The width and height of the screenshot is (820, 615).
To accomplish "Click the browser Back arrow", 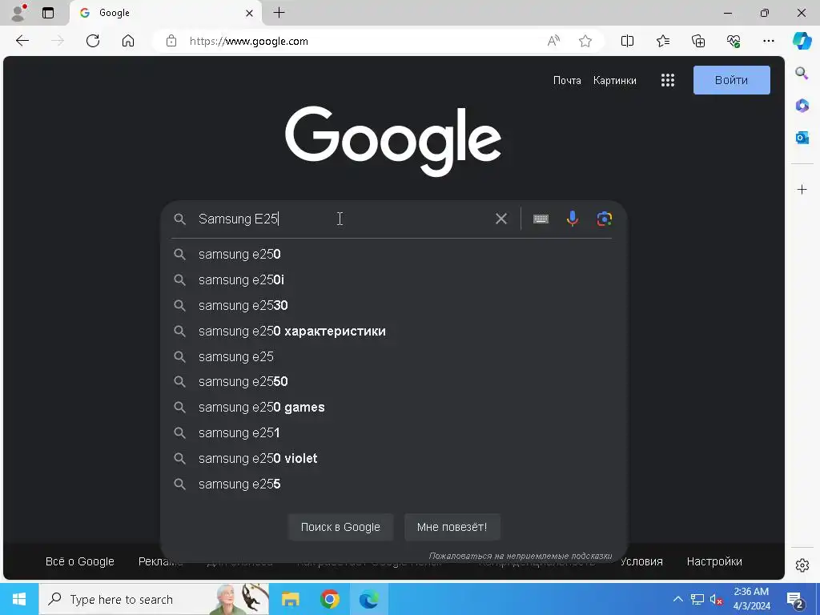I will [x=22, y=41].
